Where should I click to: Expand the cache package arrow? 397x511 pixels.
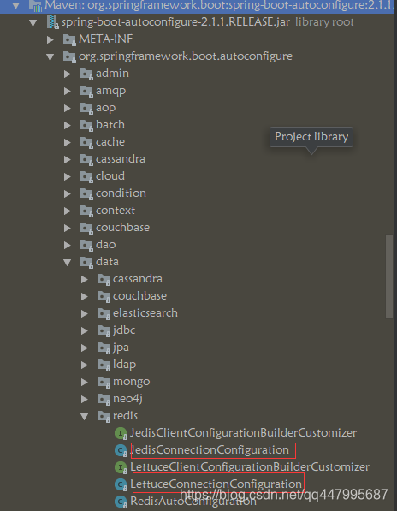pyautogui.click(x=68, y=142)
